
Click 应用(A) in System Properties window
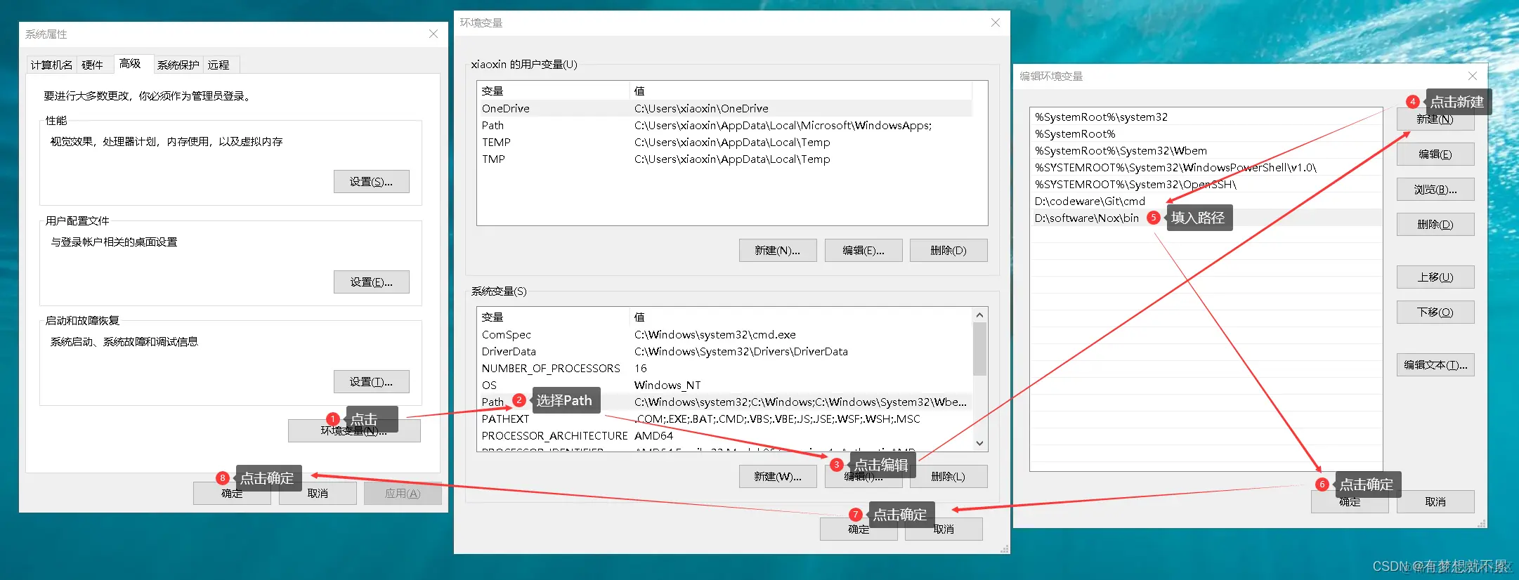tap(403, 493)
